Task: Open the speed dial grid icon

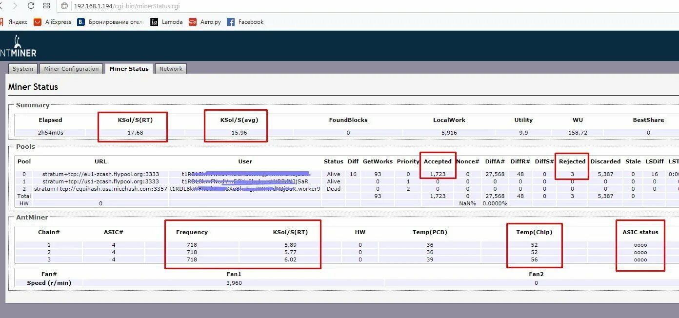Action: click(47, 6)
